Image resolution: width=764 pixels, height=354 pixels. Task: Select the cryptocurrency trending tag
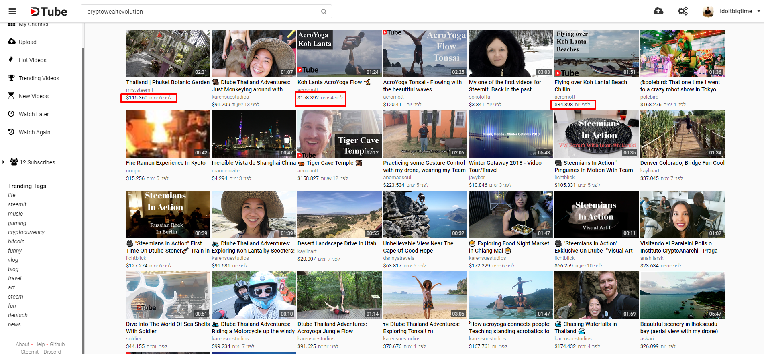(x=26, y=232)
